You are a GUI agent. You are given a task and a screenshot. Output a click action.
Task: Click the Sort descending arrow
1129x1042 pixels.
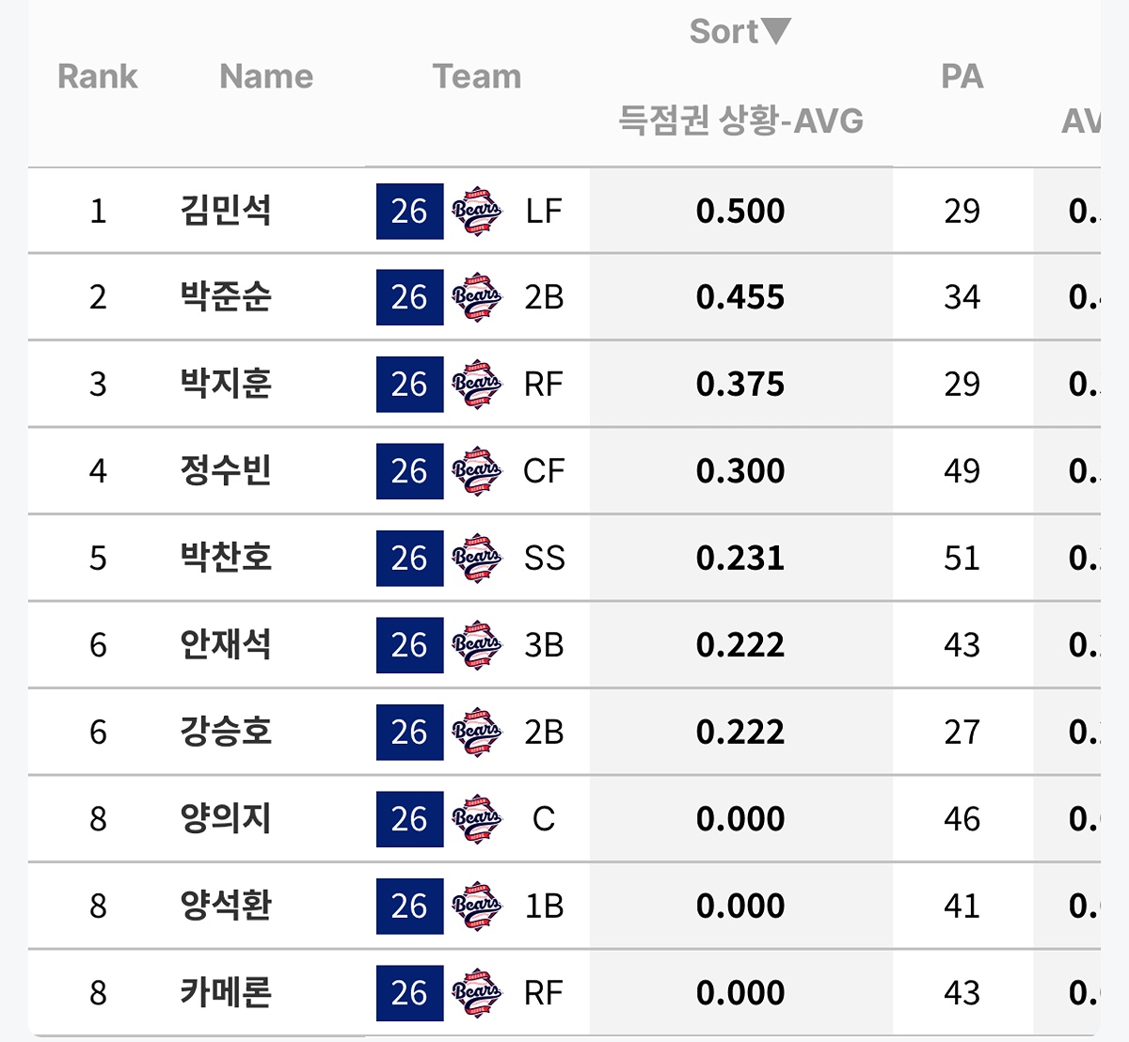(776, 31)
